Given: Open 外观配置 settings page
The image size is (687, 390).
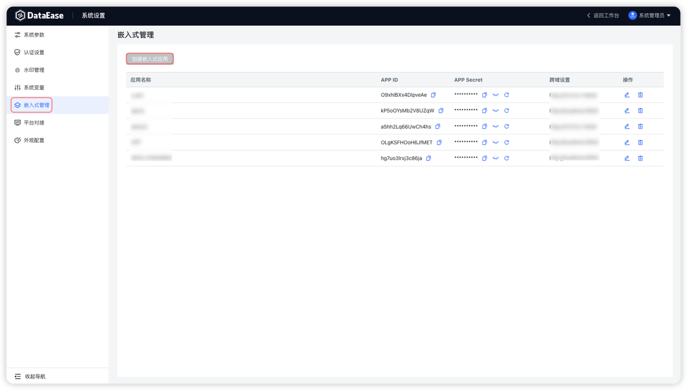Looking at the screenshot, I should click(34, 141).
